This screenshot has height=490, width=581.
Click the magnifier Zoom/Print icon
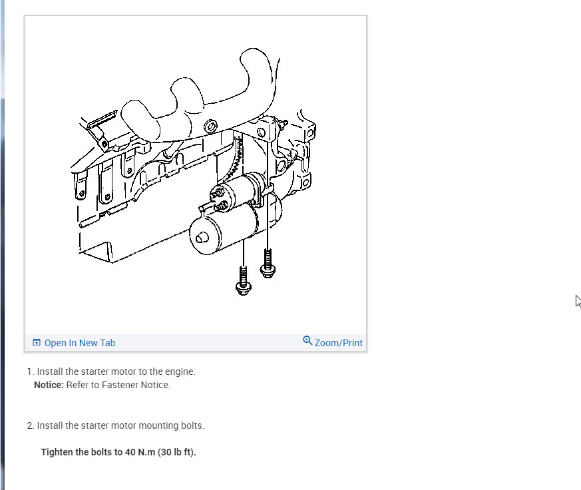(x=307, y=341)
